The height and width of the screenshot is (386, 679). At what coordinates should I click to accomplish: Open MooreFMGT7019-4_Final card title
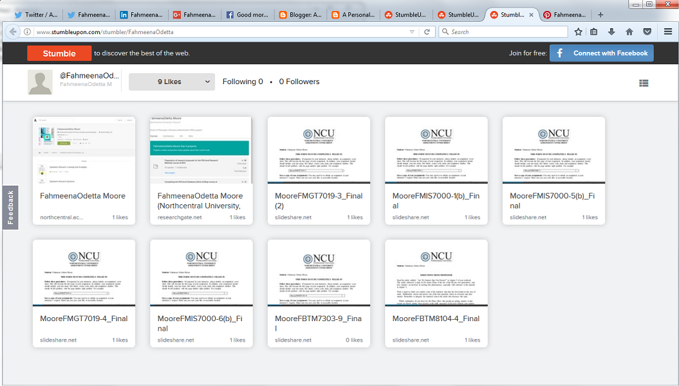coord(84,319)
